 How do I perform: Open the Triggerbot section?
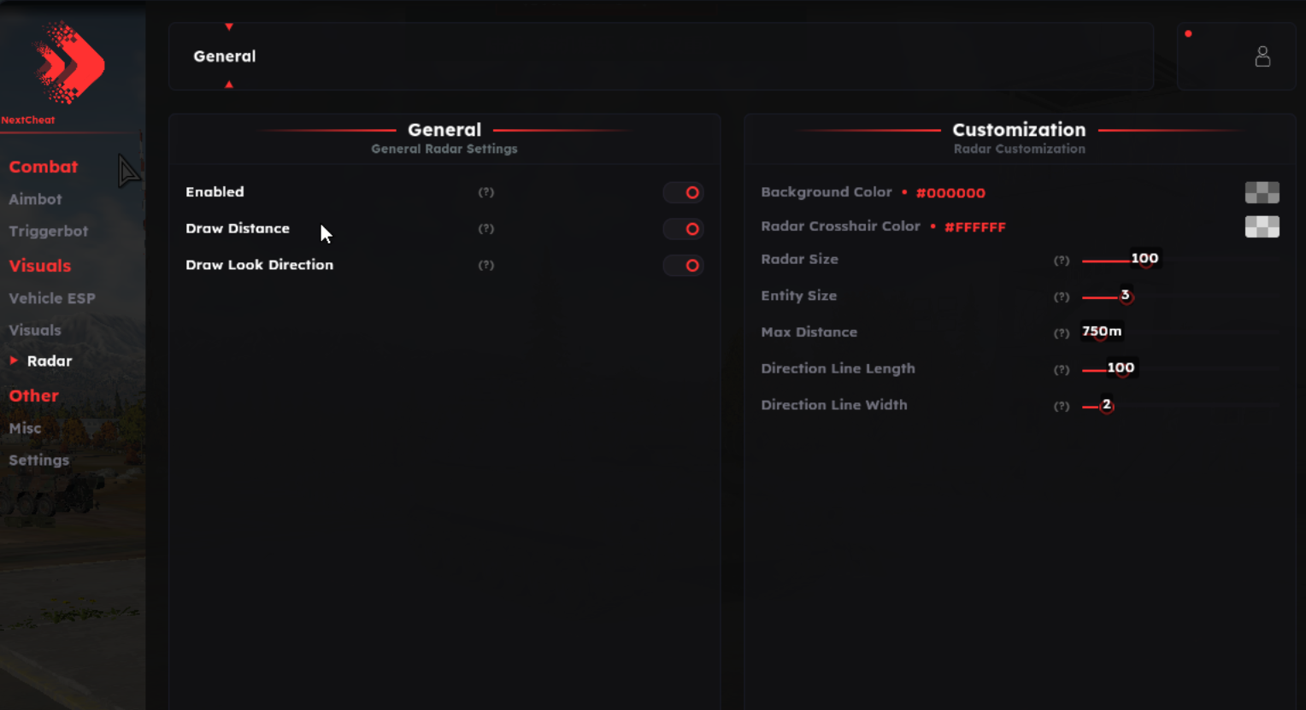[49, 232]
